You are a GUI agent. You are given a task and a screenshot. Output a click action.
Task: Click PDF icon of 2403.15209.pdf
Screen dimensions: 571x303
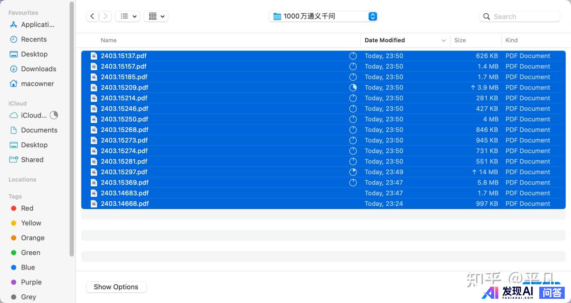94,87
